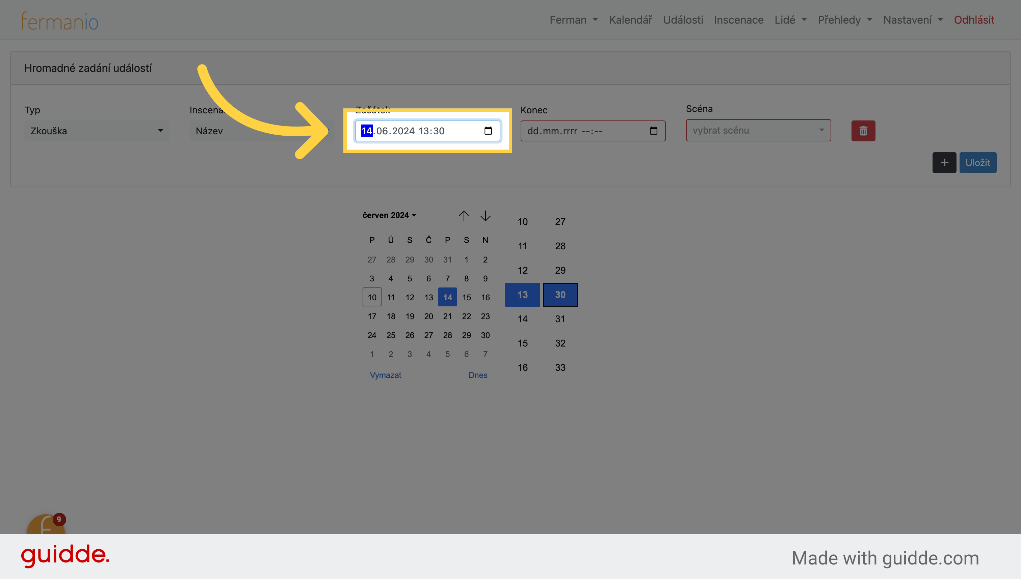Go to previous month with up arrow

click(464, 216)
